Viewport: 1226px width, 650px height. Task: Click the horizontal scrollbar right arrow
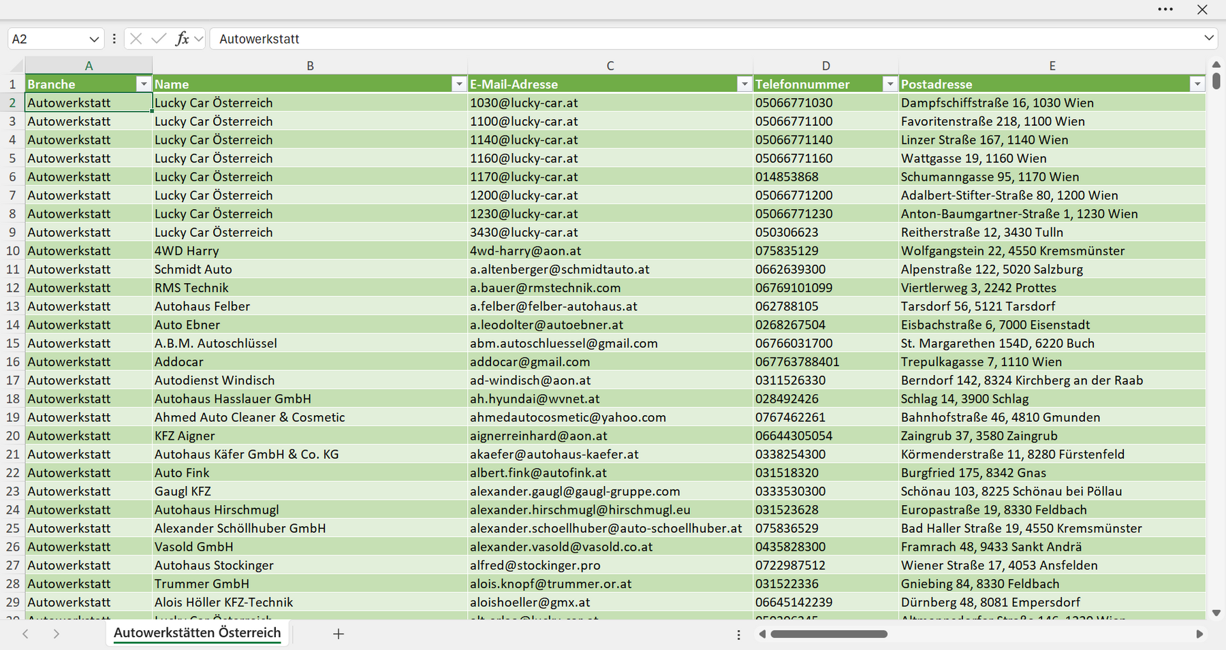point(1199,634)
